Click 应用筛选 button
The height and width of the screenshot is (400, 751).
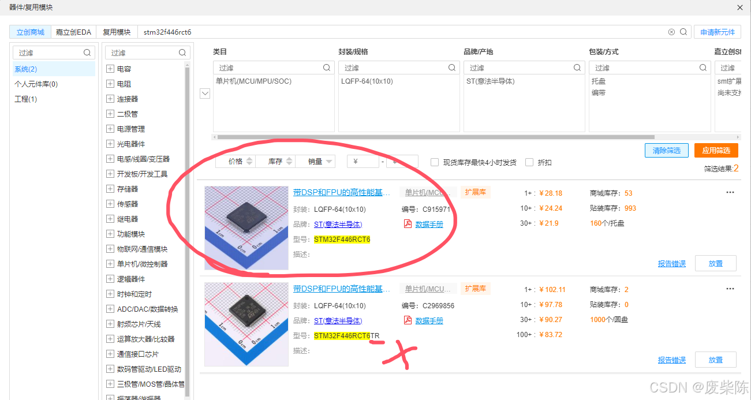point(716,151)
